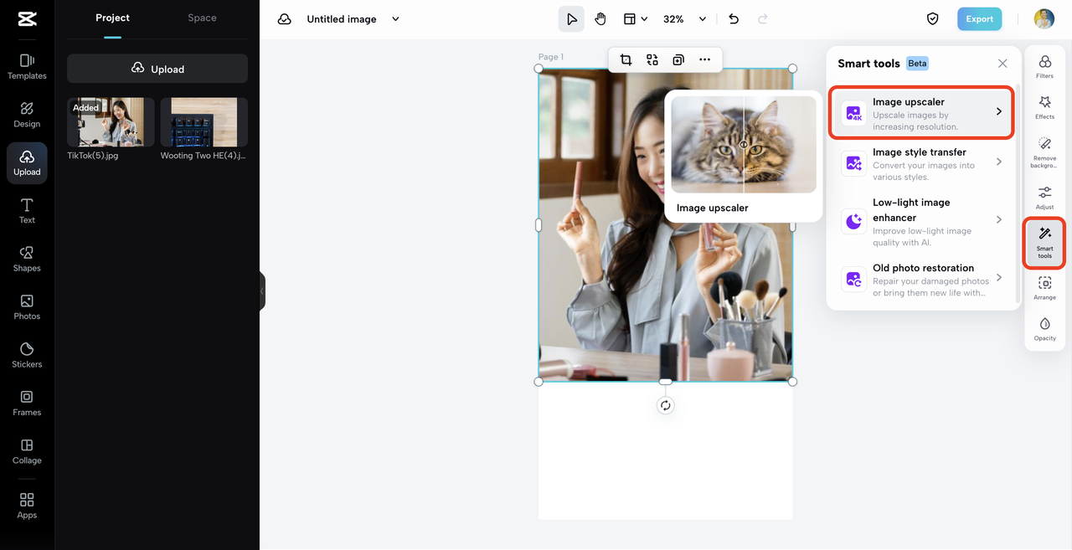Click the Upload button

157,69
